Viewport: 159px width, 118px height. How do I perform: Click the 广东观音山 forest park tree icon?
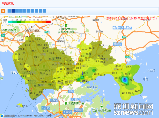66,26
